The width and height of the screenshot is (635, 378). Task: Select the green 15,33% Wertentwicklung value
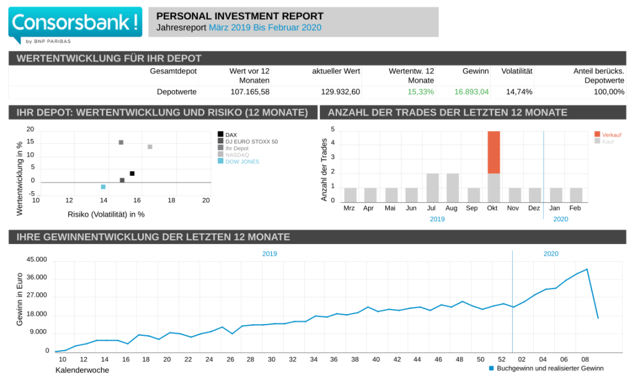(420, 92)
